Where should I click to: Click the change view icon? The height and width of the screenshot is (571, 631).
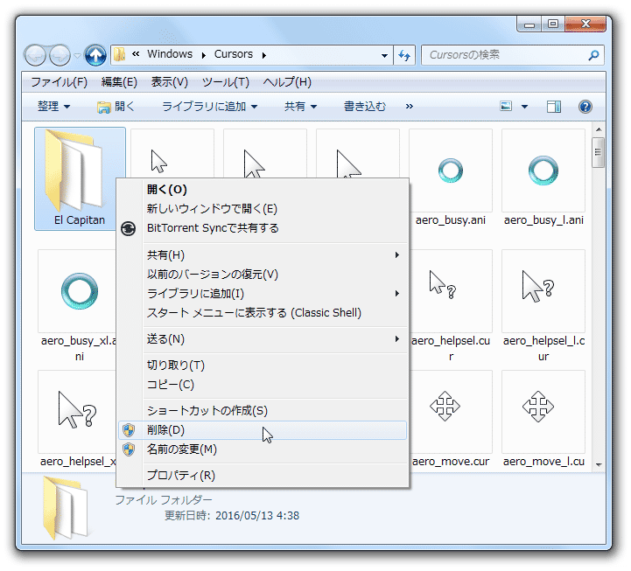[x=506, y=106]
